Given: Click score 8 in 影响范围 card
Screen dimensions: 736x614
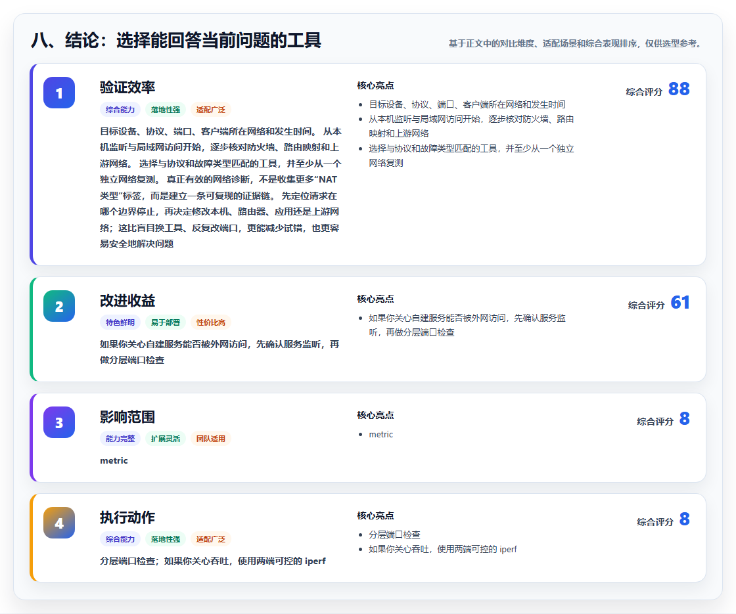Looking at the screenshot, I should (x=684, y=418).
